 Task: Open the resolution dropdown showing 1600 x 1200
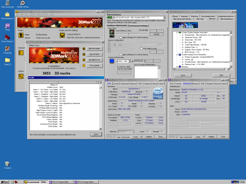[130, 61]
